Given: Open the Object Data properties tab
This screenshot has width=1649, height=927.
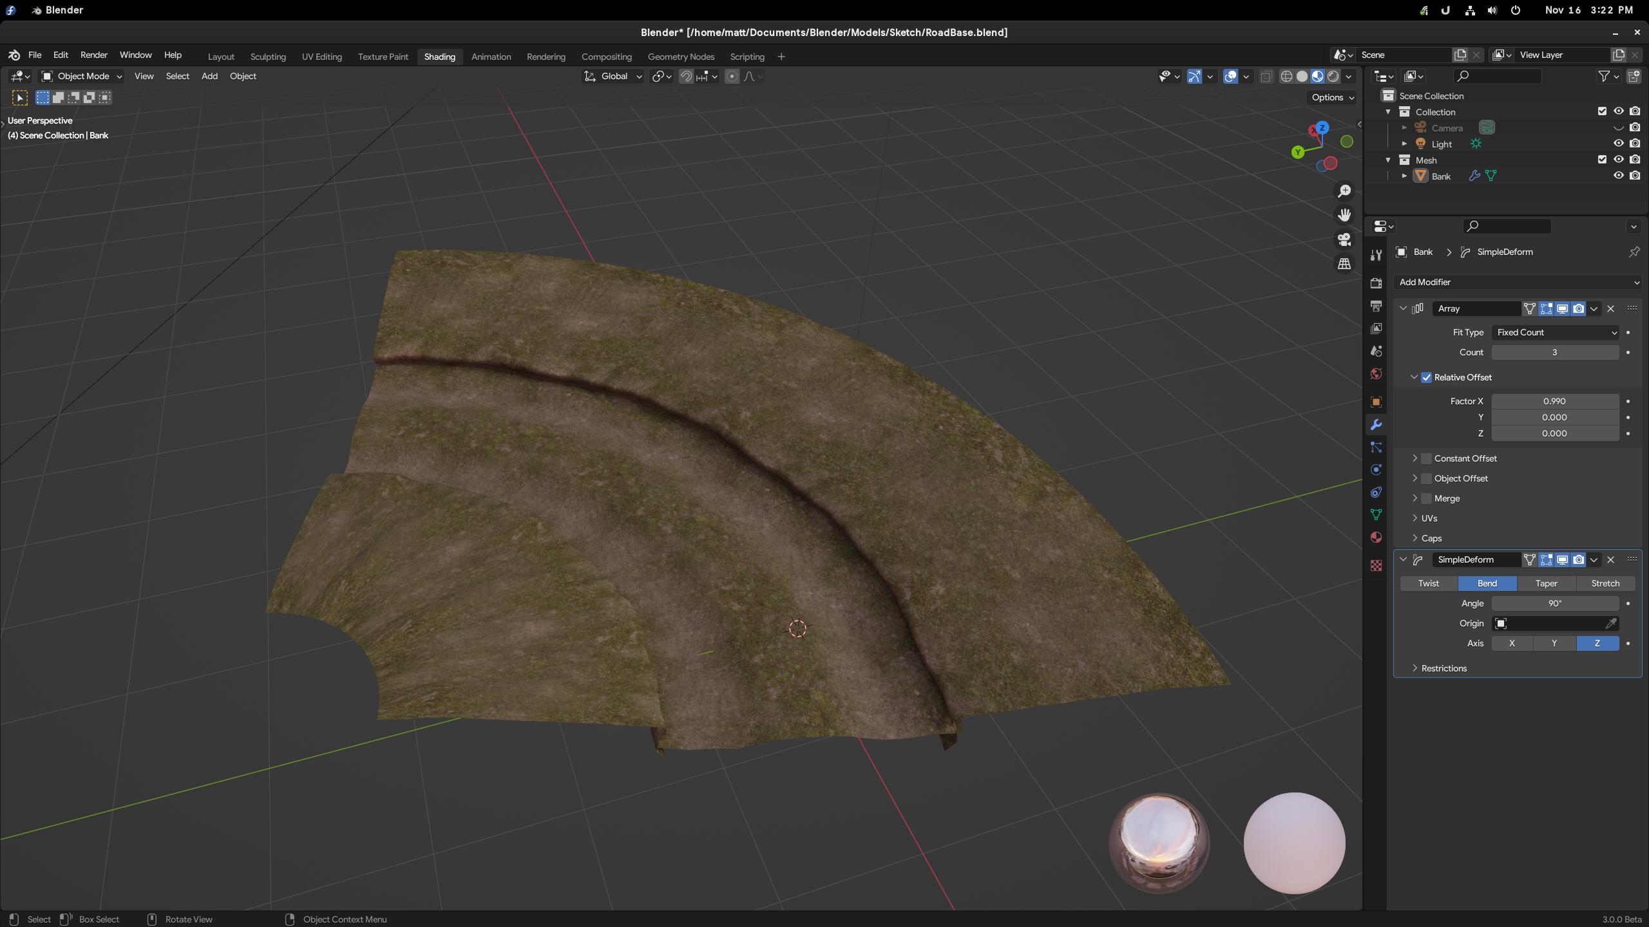Looking at the screenshot, I should click(x=1376, y=514).
